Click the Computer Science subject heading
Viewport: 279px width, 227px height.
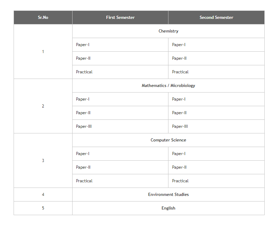tap(168, 140)
